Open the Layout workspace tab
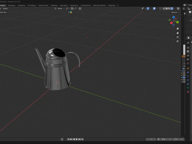Viewport: 192px width, 144px height. point(3,6)
